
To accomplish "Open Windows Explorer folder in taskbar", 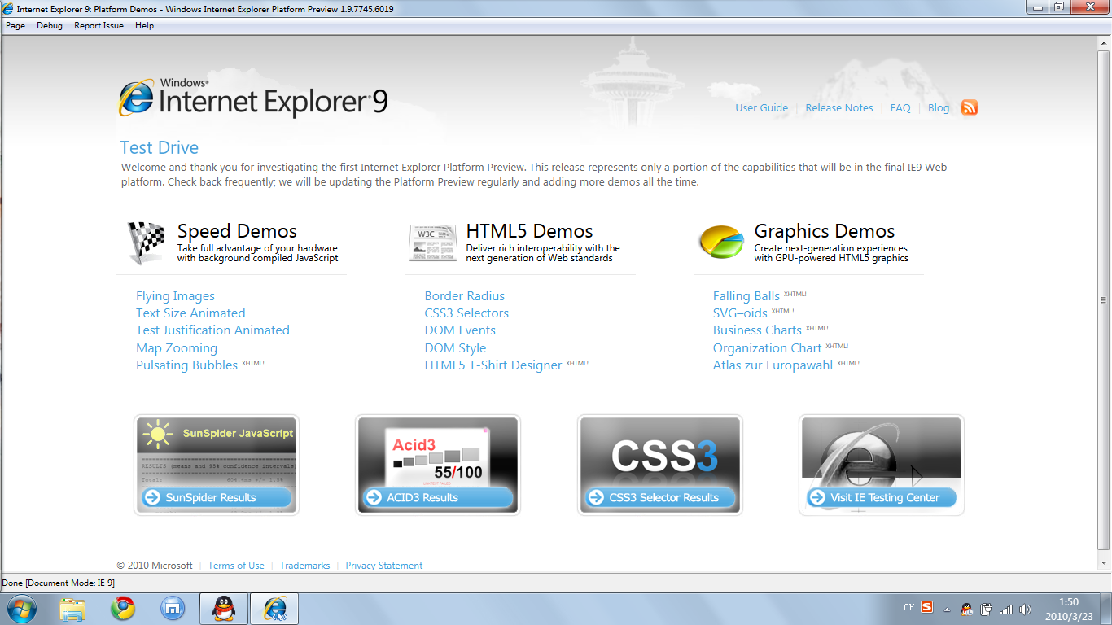I will coord(73,608).
